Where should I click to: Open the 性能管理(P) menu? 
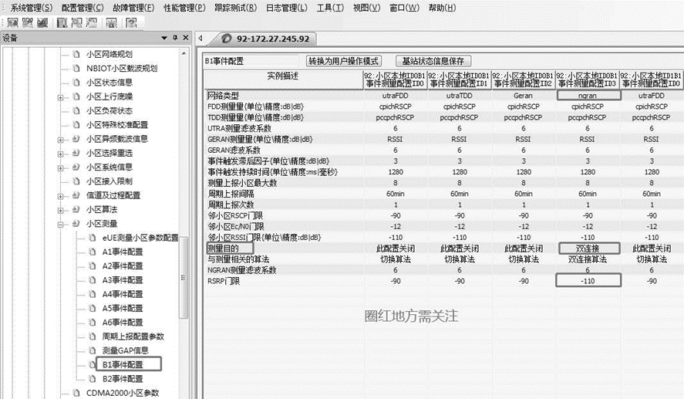click(x=184, y=8)
